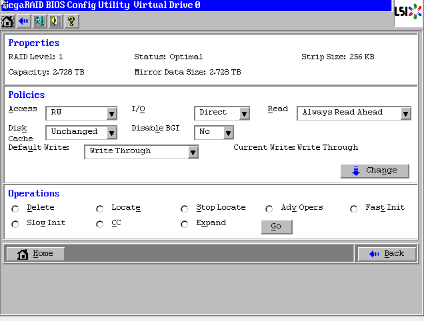Image resolution: width=424 pixels, height=321 pixels.
Task: Click the speaker sound toolbar icon
Action: point(55,21)
